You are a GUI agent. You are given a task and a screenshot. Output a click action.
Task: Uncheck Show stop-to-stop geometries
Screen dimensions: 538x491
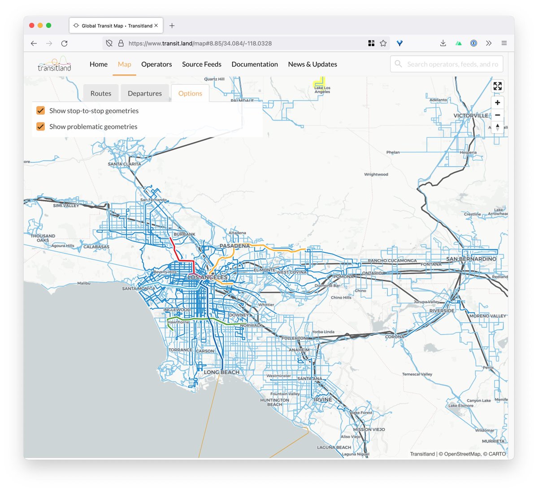tap(41, 110)
